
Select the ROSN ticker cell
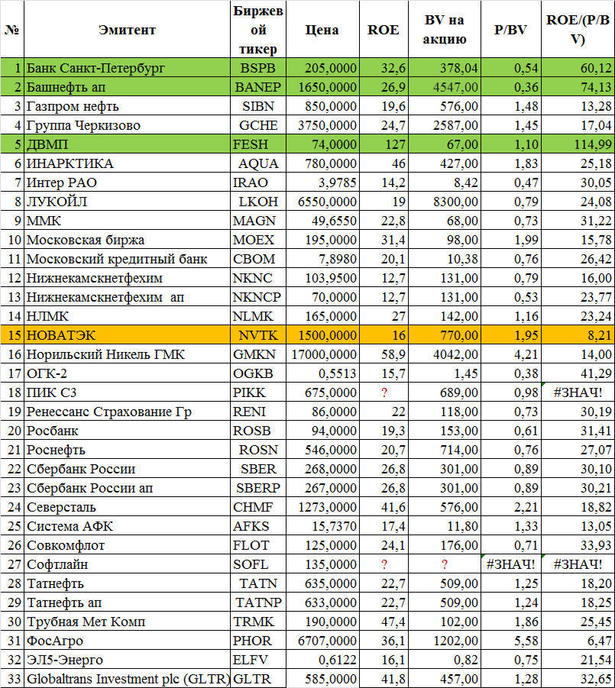[x=258, y=450]
